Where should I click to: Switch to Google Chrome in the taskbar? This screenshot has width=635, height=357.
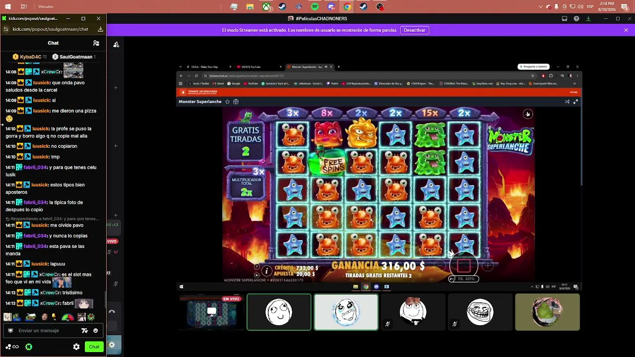pos(347,7)
